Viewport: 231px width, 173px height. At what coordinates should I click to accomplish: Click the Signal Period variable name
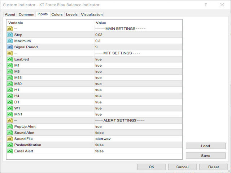coord(26,47)
